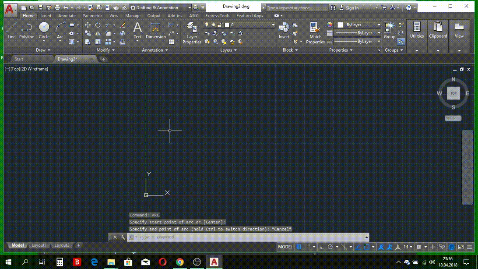Image resolution: width=478 pixels, height=269 pixels.
Task: Toggle layer 0 on/off lightbulb
Action: point(207,25)
